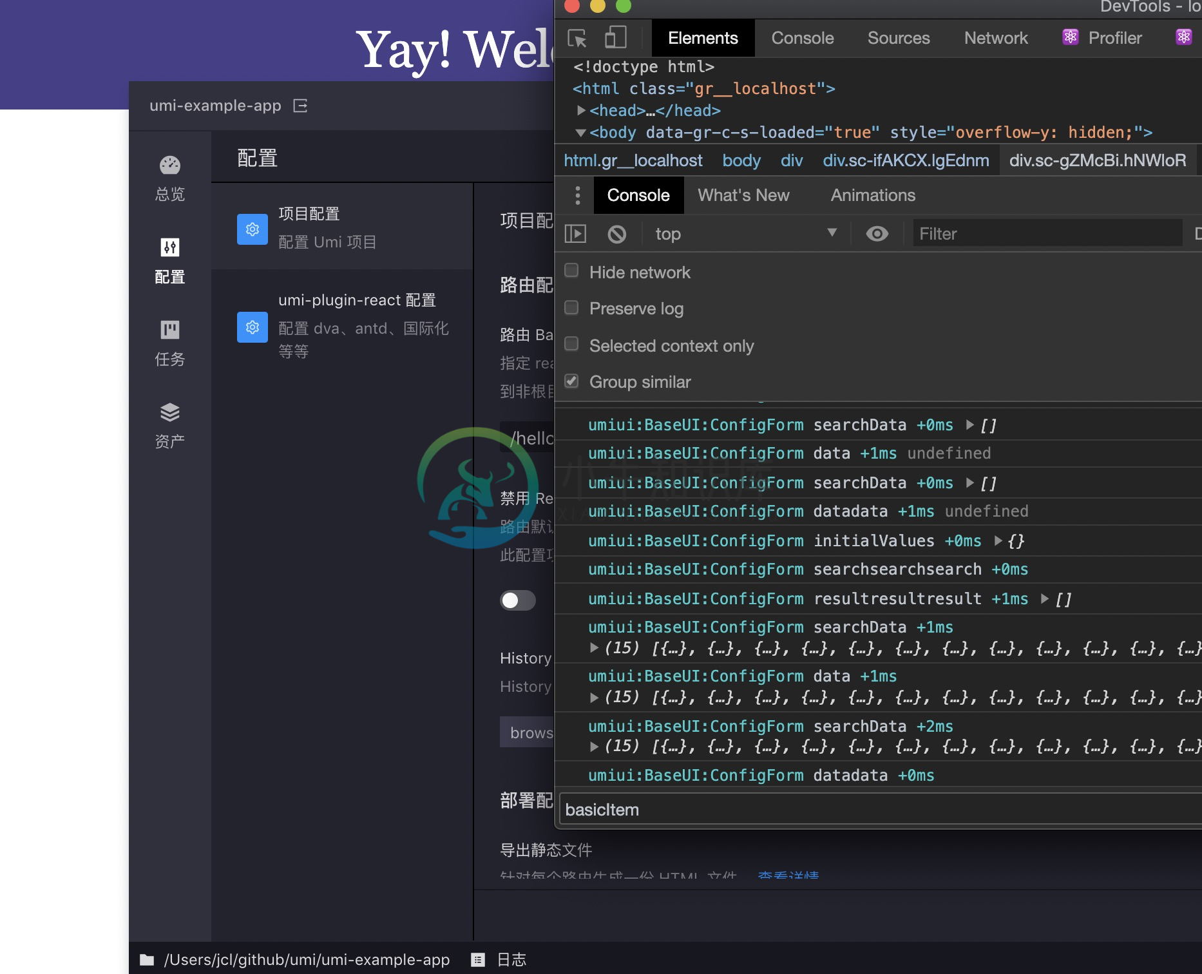Click the far-right React DevTools icon

point(1184,37)
